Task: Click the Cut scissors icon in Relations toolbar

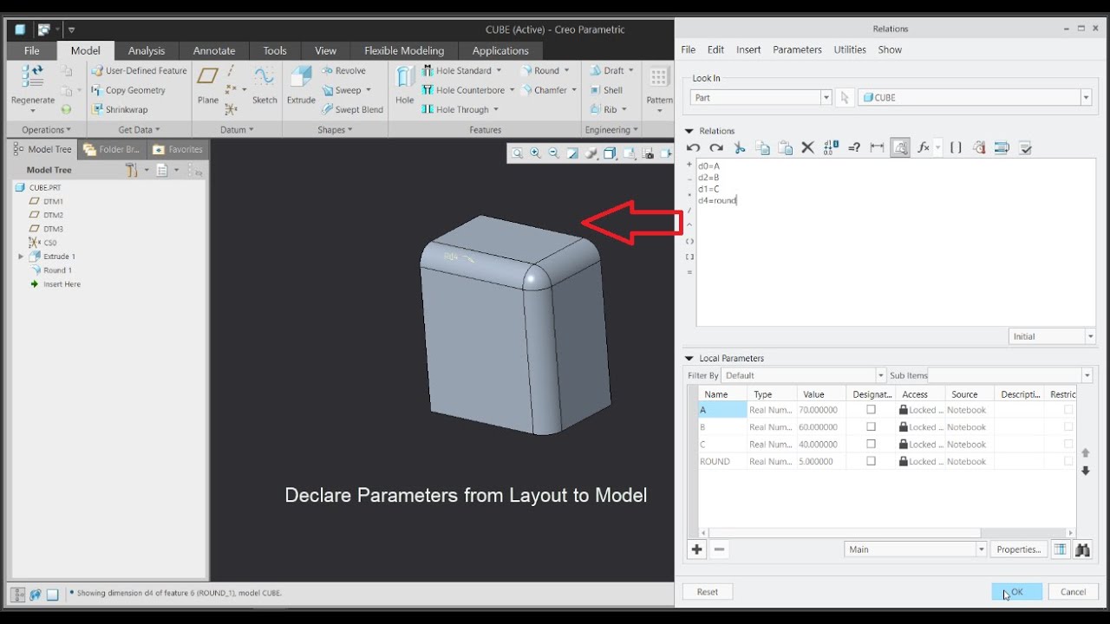Action: tap(740, 148)
